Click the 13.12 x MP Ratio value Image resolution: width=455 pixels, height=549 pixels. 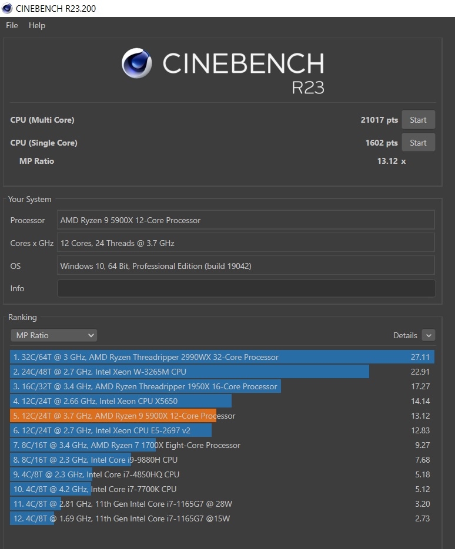click(391, 161)
